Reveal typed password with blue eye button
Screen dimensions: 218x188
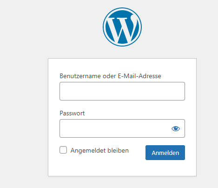click(x=176, y=128)
